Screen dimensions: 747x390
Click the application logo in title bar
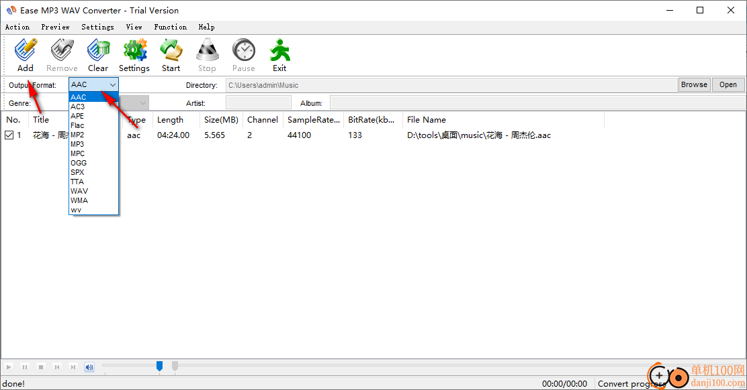[11, 10]
